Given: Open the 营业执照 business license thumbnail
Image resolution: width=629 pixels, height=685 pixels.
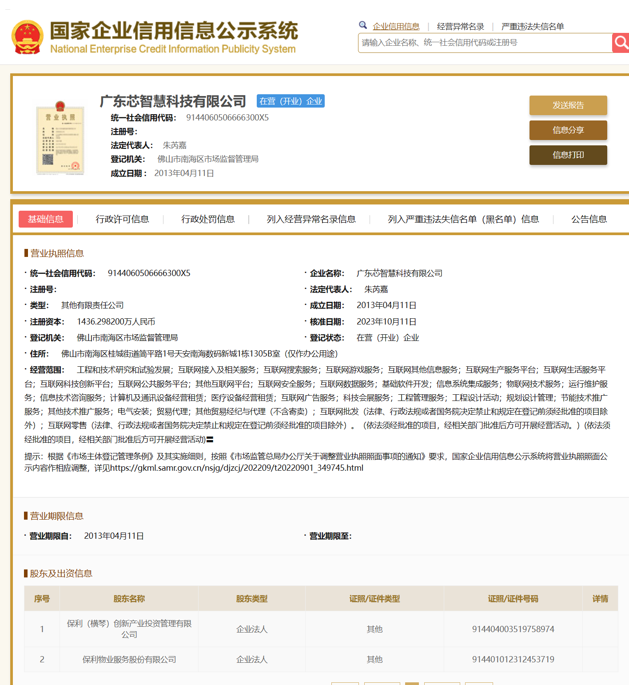Looking at the screenshot, I should point(59,138).
